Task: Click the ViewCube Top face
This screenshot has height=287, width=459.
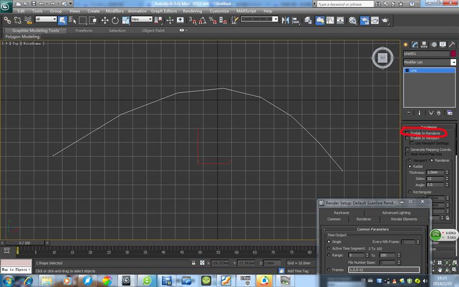Action: point(383,57)
